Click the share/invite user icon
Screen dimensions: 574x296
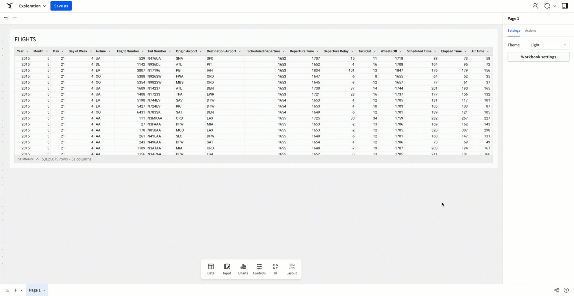[x=535, y=6]
